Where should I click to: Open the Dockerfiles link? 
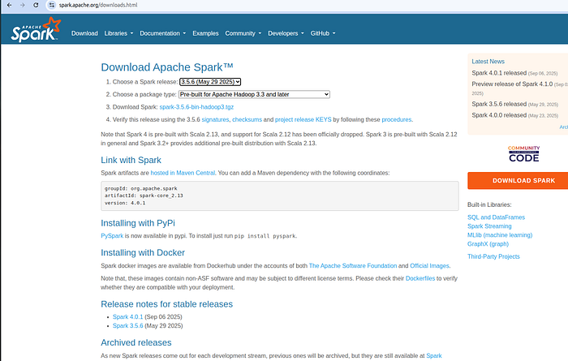(x=420, y=278)
